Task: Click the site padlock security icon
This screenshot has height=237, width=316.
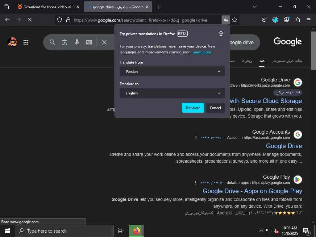Action: tap(68, 20)
